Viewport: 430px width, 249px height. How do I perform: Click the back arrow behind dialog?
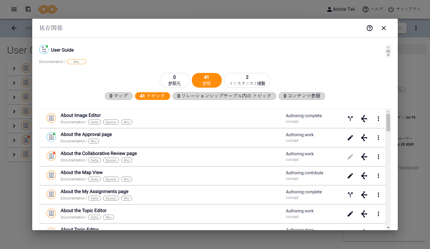pos(14,28)
